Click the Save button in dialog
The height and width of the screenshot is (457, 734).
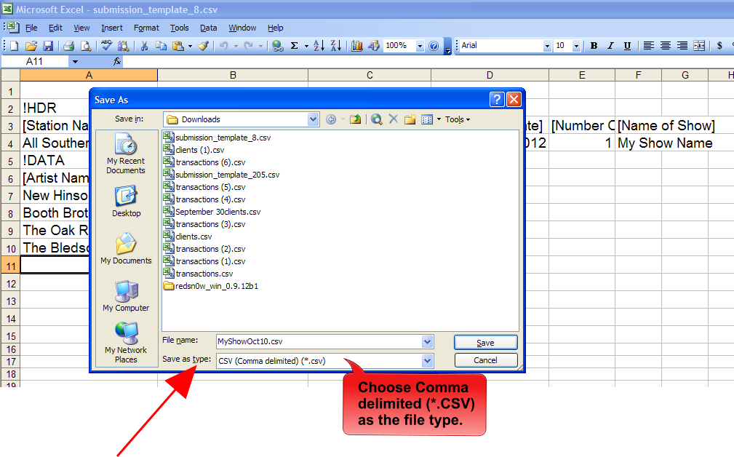click(x=485, y=343)
